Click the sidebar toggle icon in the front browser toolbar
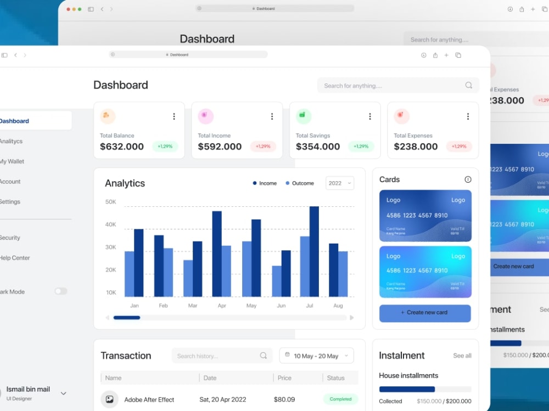549x411 pixels. click(x=4, y=55)
